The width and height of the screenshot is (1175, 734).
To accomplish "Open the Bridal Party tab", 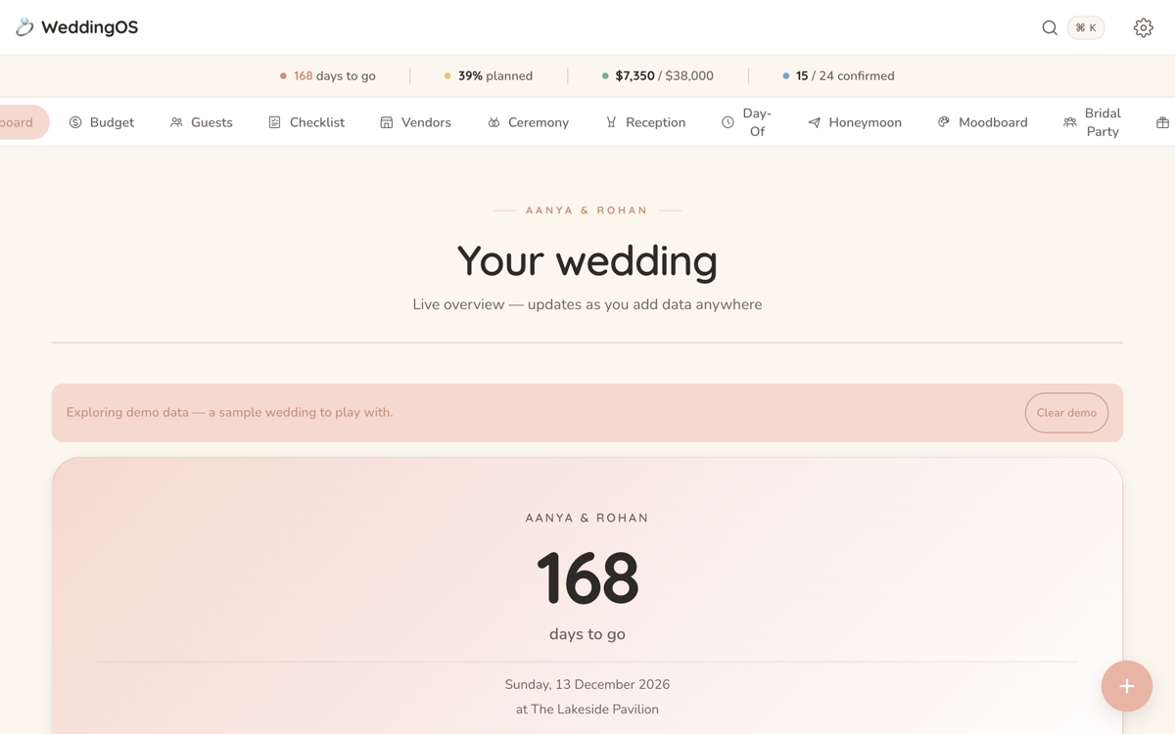I will pyautogui.click(x=1092, y=122).
